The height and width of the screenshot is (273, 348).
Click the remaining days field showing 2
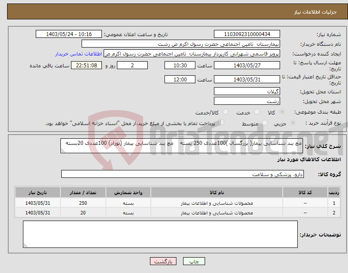[x=132, y=65]
